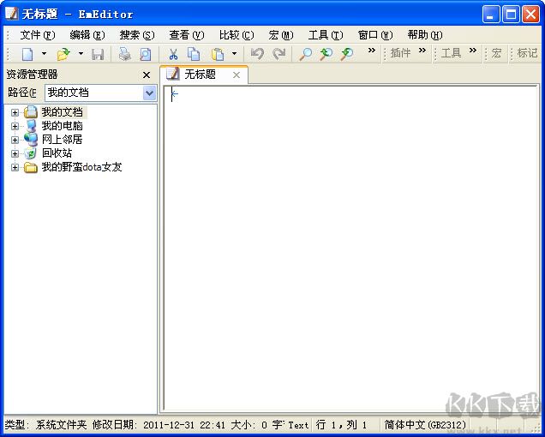
Task: Click the Save floppy disk icon
Action: click(98, 54)
